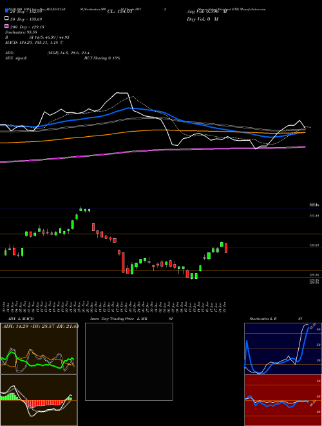Click the 'Intra Day Trading Price & MR' title

click(x=118, y=319)
